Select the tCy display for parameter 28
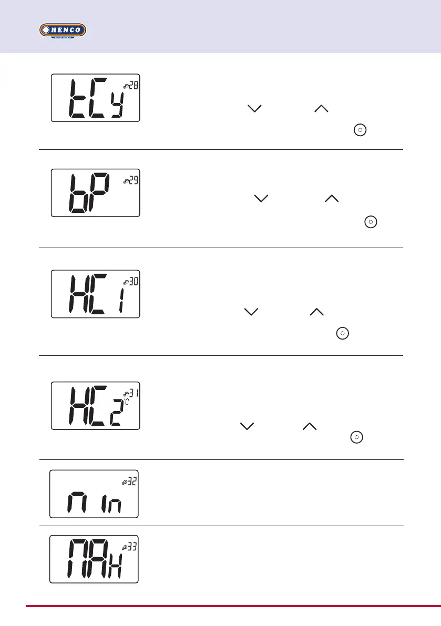Image resolution: width=441 pixels, height=626 pixels. [x=95, y=98]
